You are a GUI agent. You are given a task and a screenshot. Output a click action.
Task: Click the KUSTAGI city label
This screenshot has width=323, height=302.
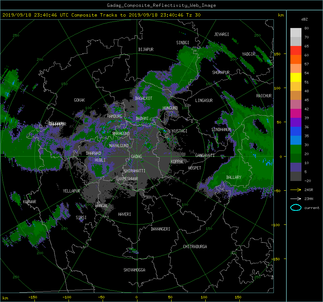tap(180, 131)
